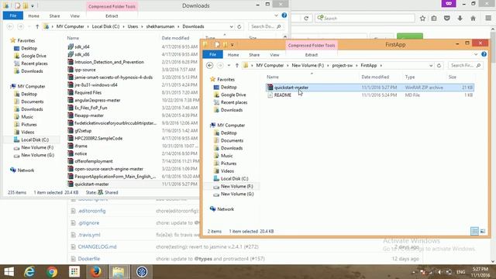Refresh the Downloads window

[239, 26]
